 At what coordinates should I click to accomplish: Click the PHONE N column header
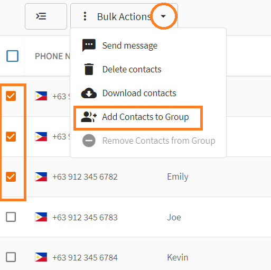click(x=52, y=57)
